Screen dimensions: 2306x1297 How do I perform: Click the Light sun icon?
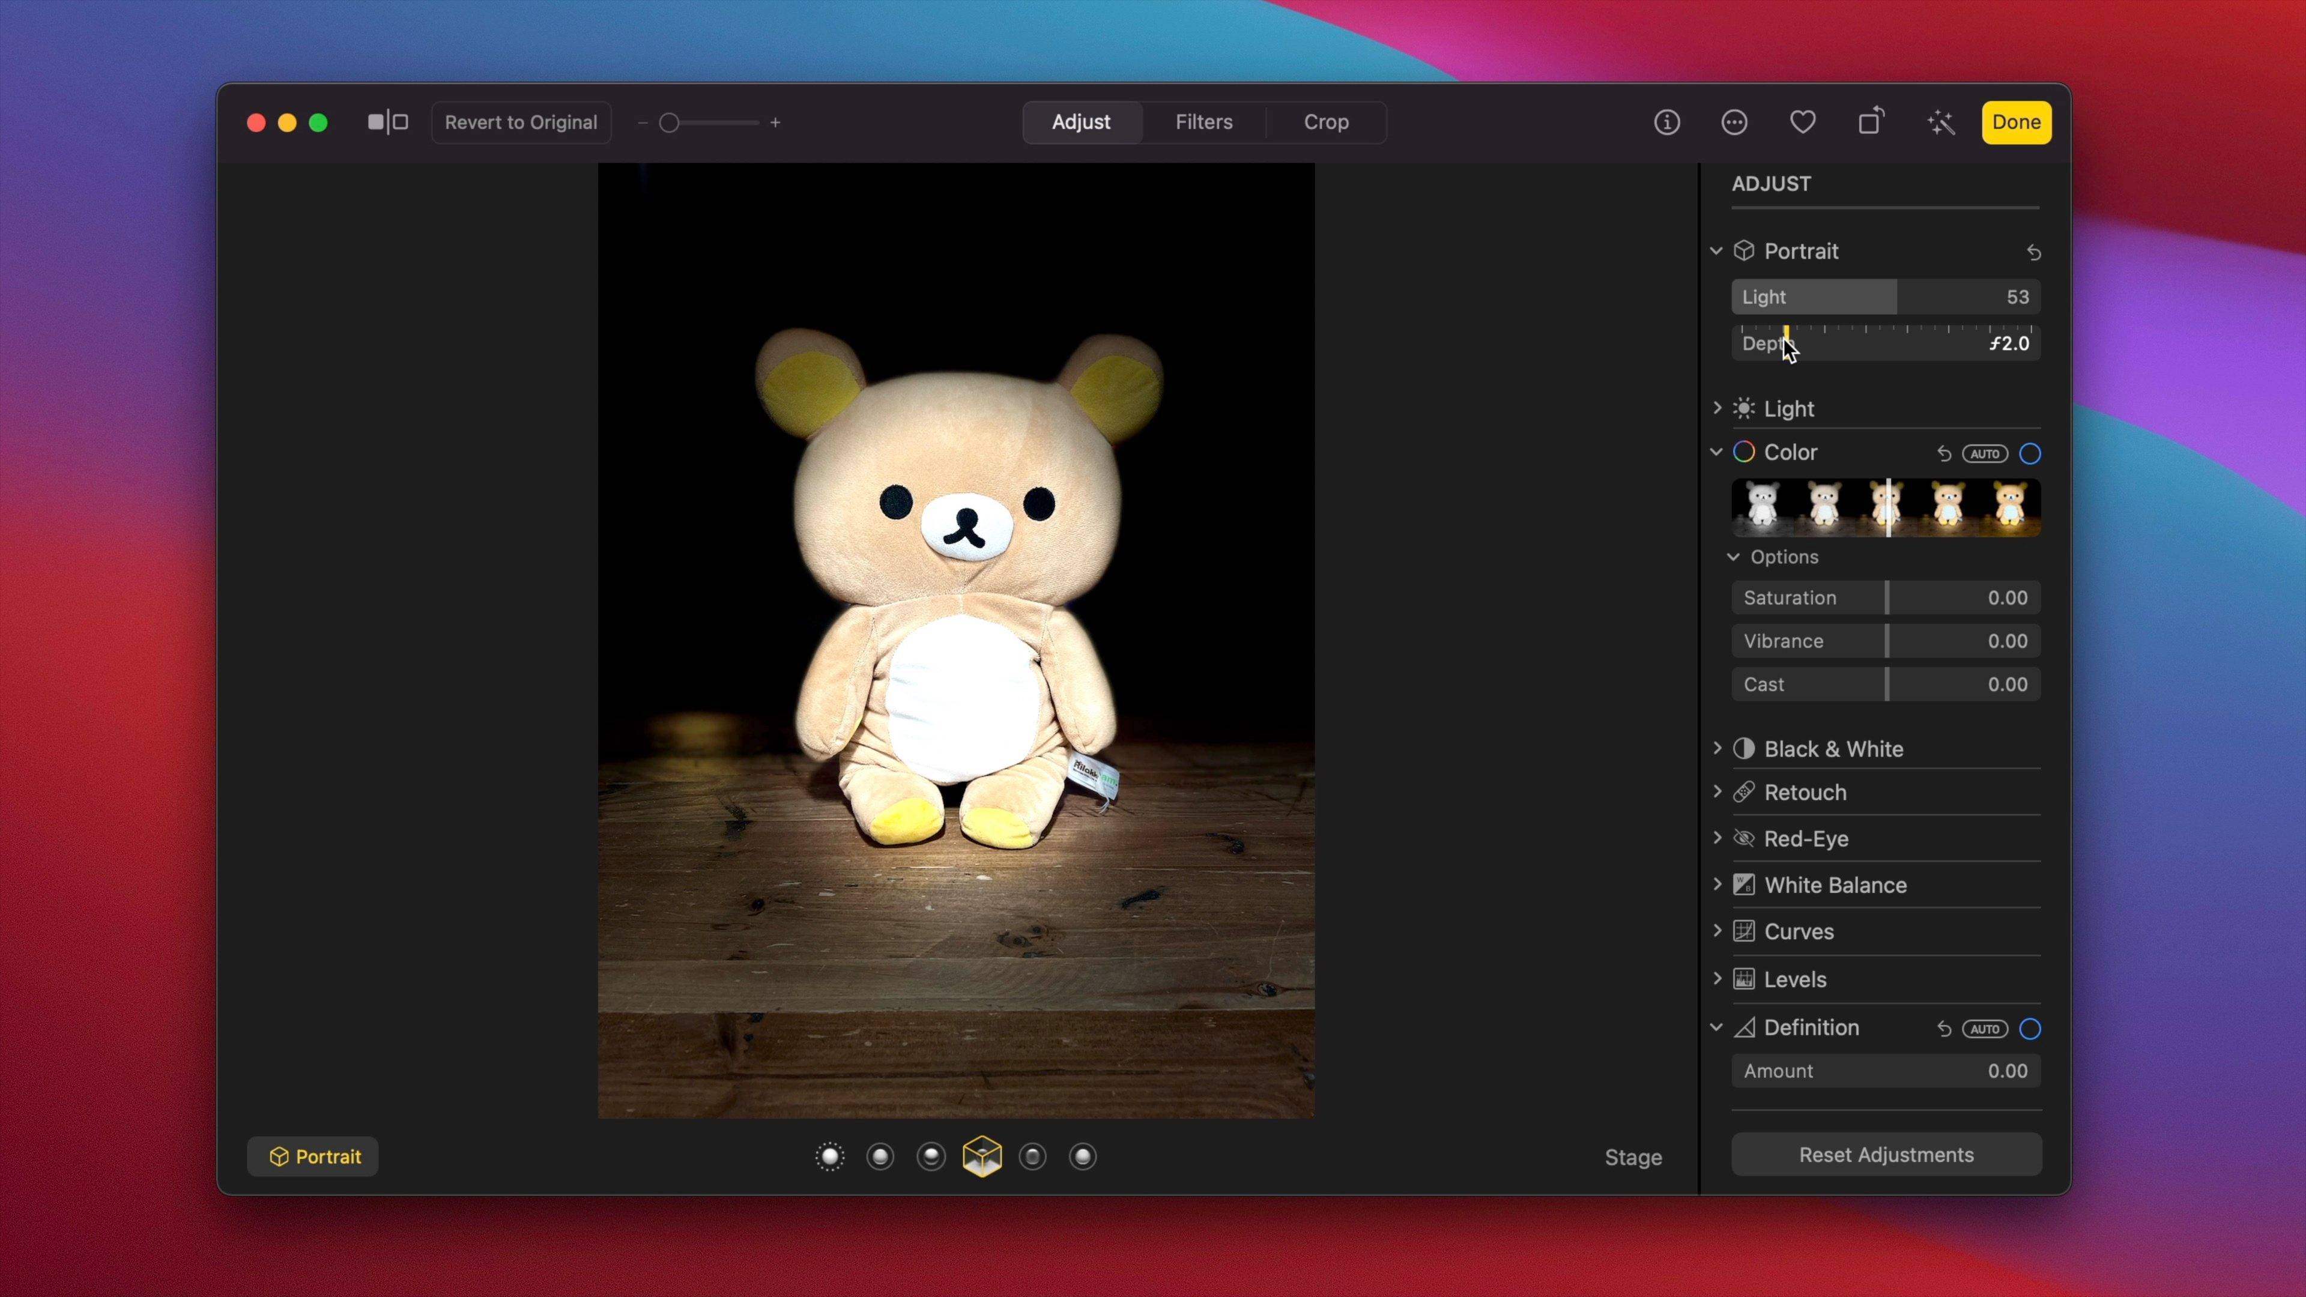click(1744, 409)
